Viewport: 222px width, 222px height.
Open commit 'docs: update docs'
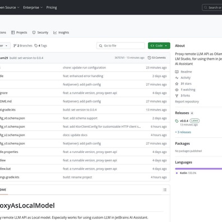pyautogui.click(x=75, y=135)
